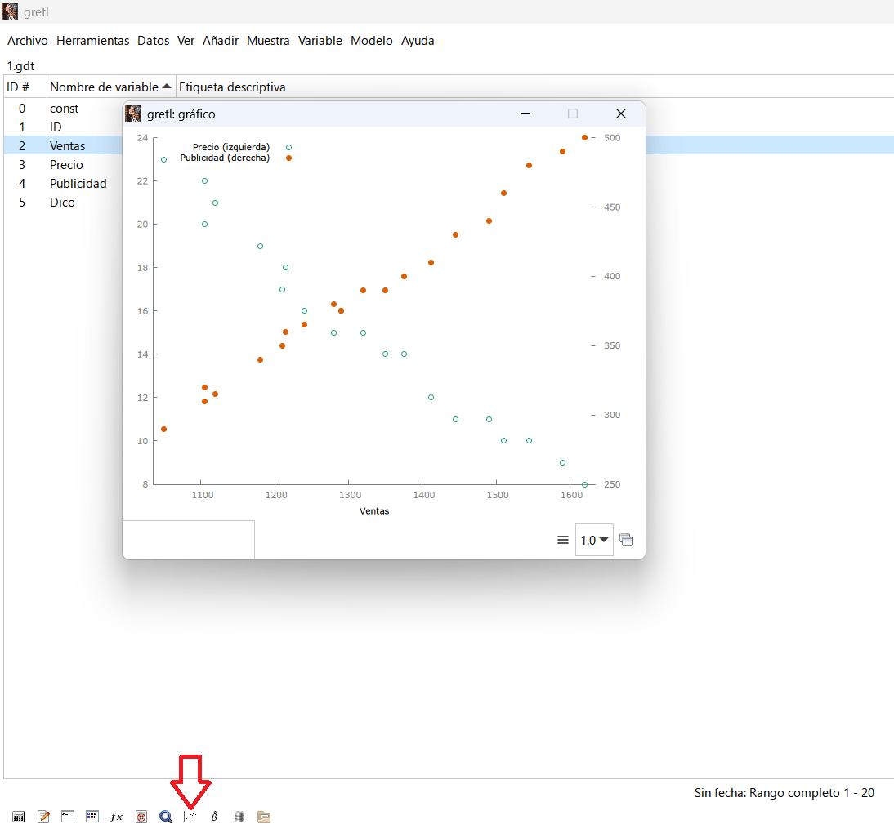Expand the 1.0 graph scale dropdown

[594, 540]
